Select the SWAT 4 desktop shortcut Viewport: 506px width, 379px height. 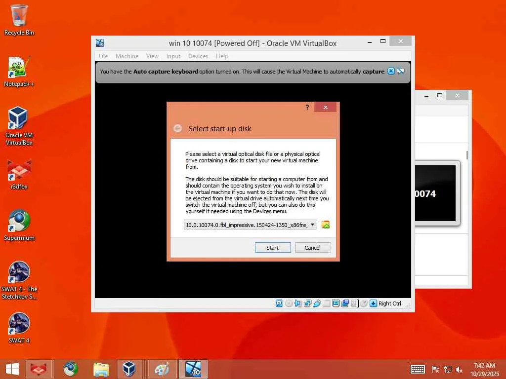pos(19,328)
